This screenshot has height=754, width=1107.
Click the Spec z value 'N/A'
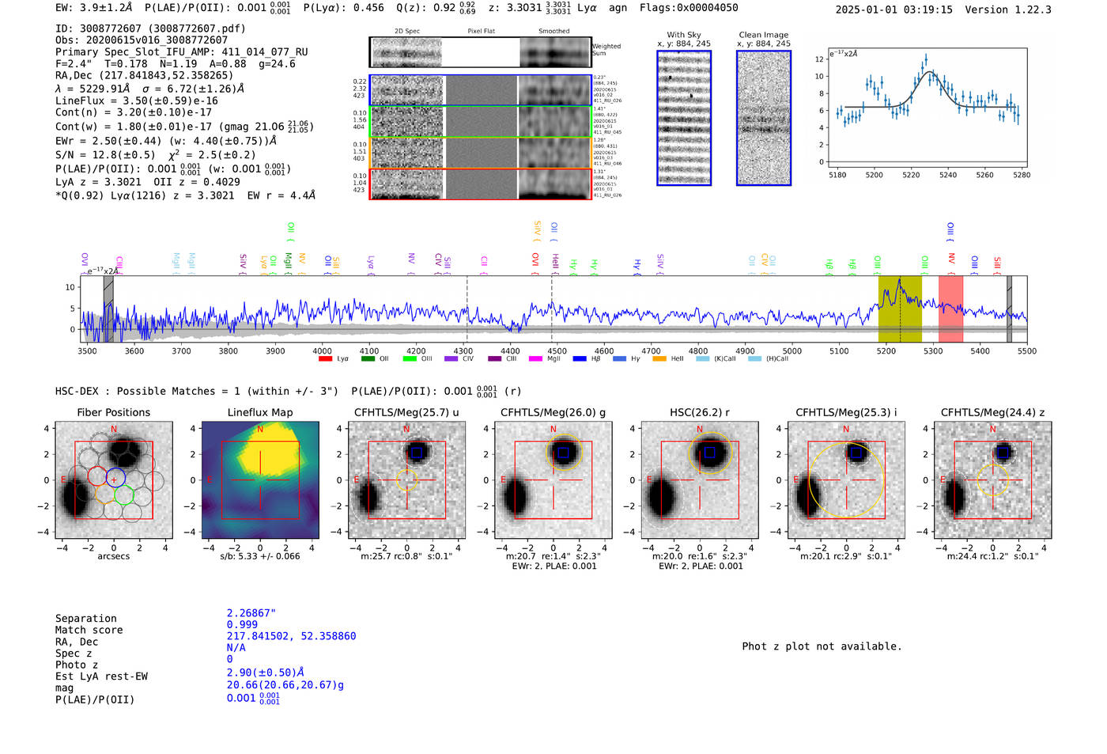pos(236,647)
